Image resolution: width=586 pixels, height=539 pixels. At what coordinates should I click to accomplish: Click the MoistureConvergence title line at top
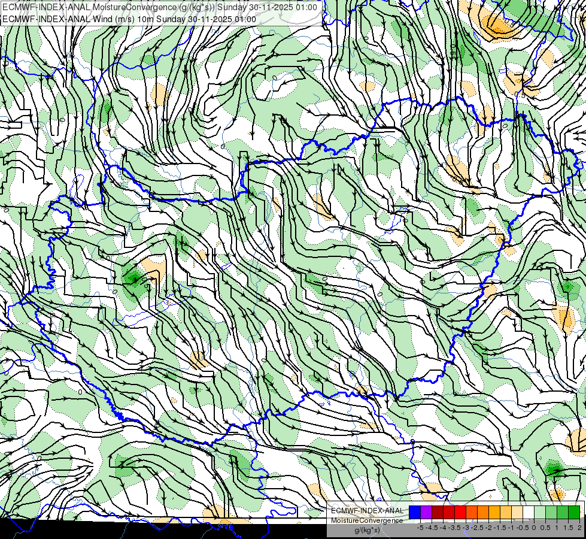coord(160,7)
